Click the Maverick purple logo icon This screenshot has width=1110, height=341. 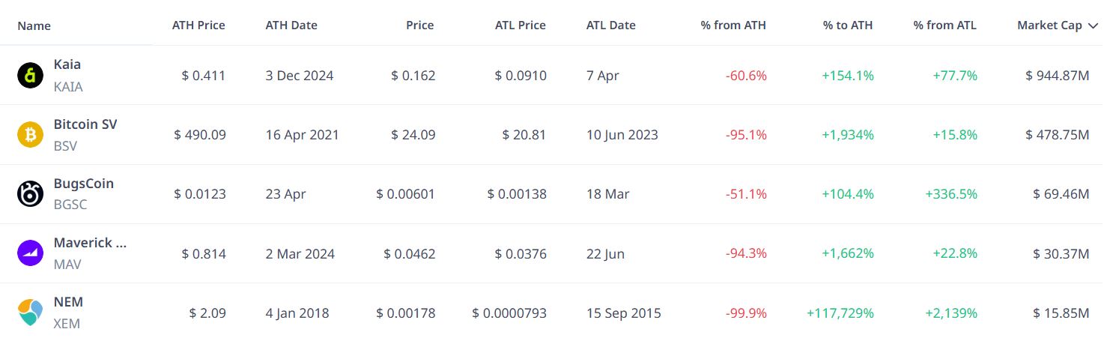(31, 253)
